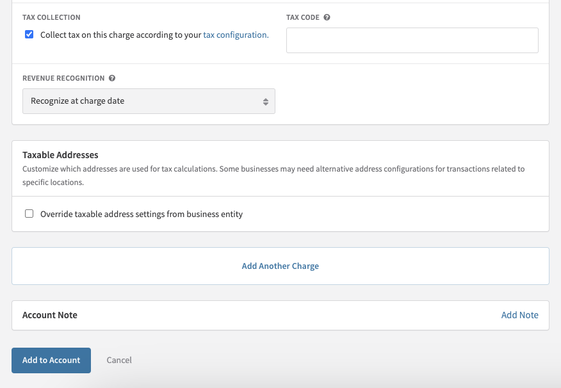Open the Revenue Recognition help icon

112,78
